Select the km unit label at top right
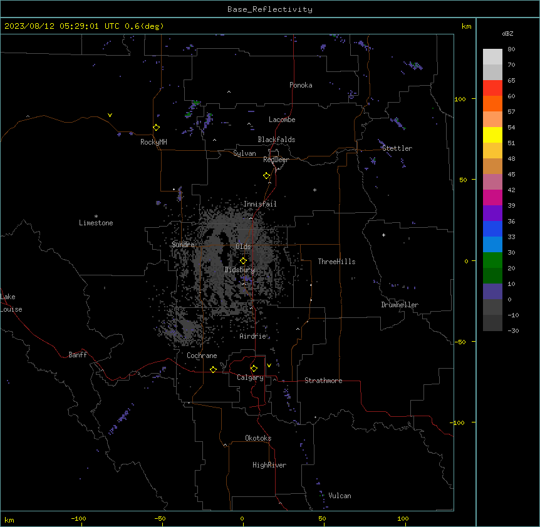 tap(466, 26)
